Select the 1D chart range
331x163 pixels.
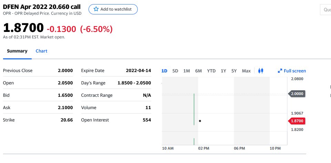(164, 71)
